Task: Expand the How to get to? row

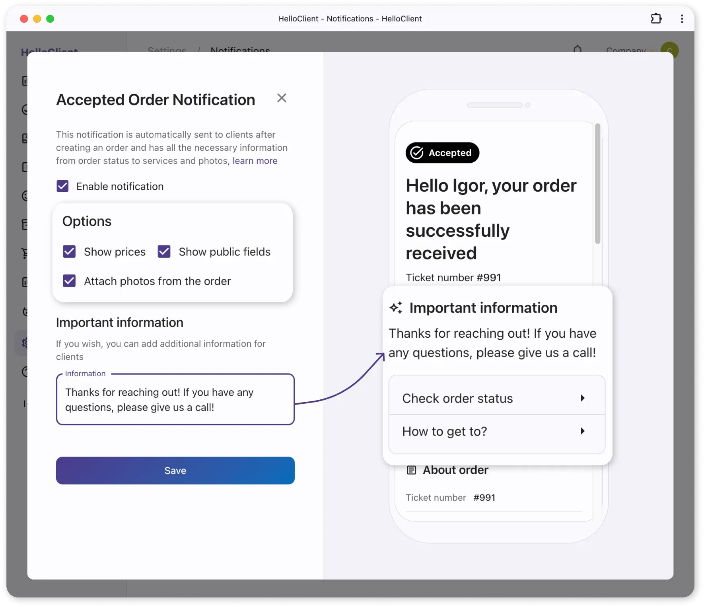Action: tap(496, 432)
